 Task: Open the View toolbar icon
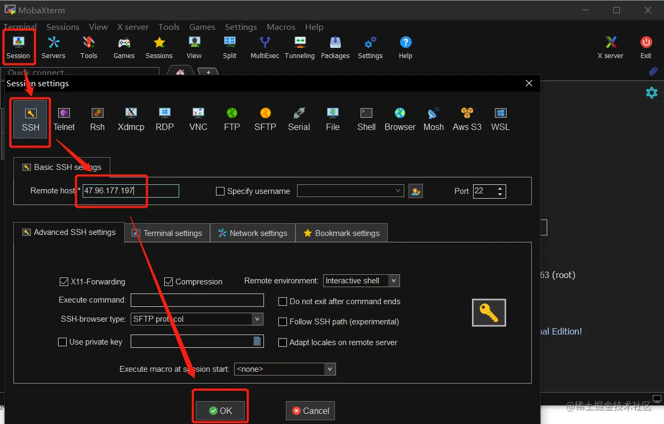[x=194, y=47]
